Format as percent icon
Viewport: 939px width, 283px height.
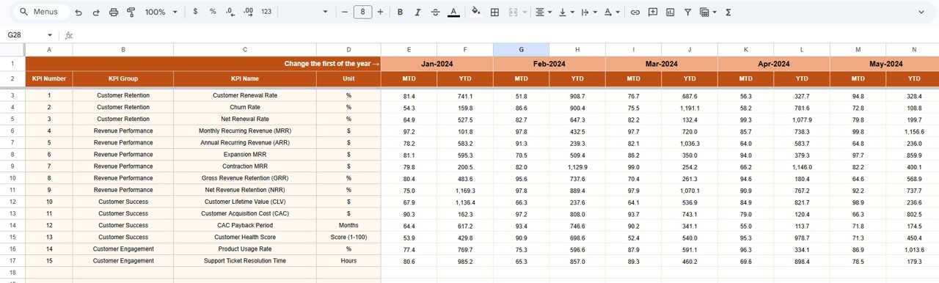[x=213, y=12]
